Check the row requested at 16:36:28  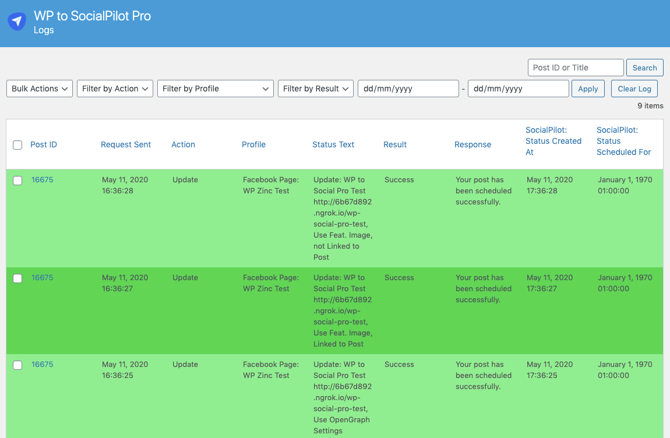(17, 181)
